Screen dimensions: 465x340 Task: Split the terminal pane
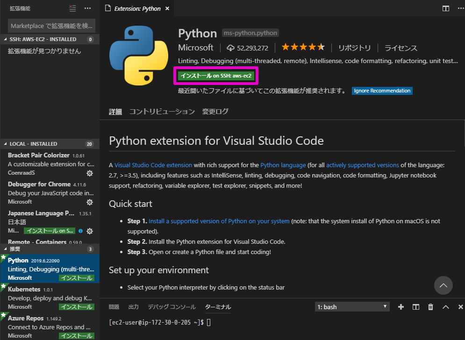click(x=415, y=307)
